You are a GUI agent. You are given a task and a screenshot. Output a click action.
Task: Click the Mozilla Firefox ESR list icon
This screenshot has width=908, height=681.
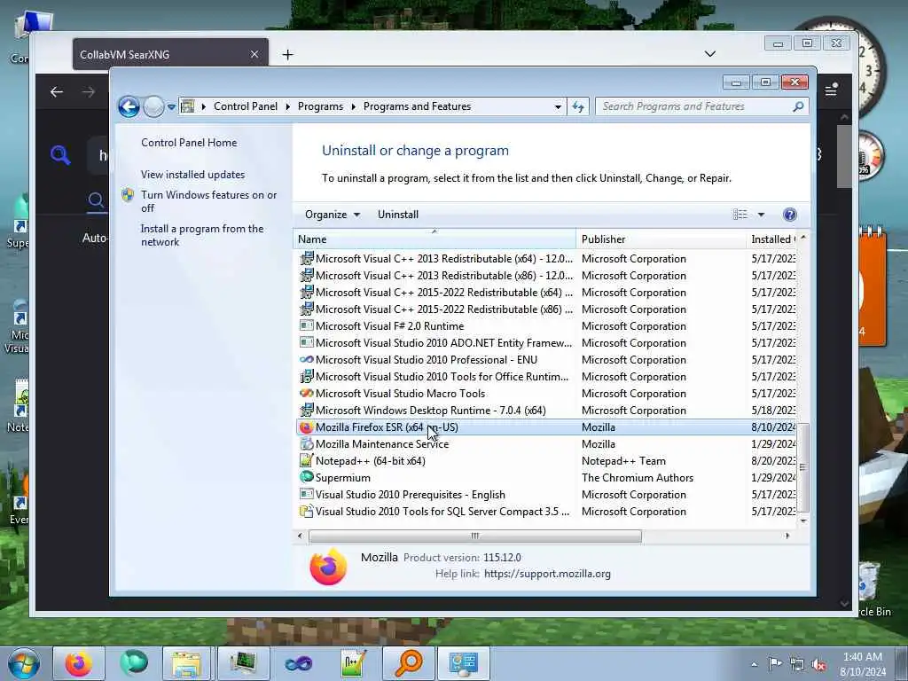click(x=306, y=427)
